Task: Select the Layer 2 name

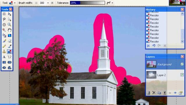Action: (x=162, y=75)
